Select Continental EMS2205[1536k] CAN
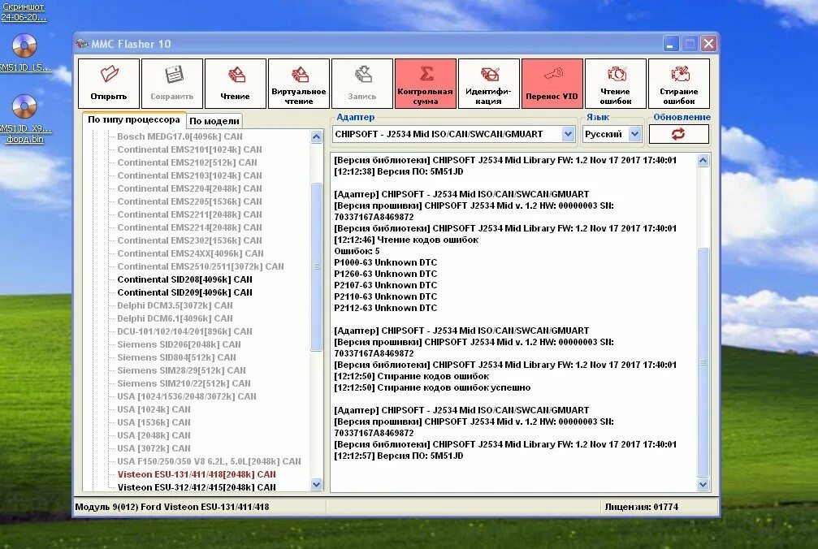This screenshot has width=818, height=549. (x=189, y=201)
